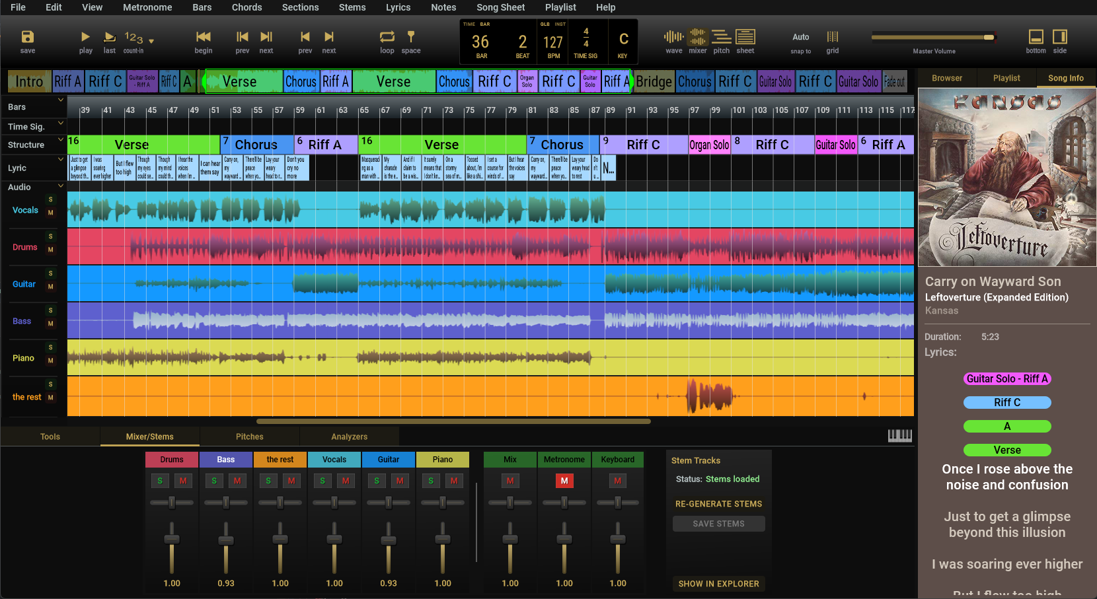
Task: Click the space marker icon
Action: 411,37
